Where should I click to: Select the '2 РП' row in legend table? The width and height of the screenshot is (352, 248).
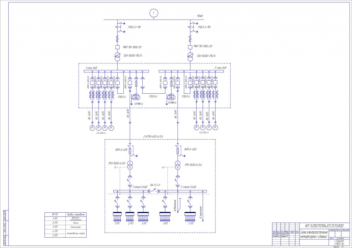point(65,223)
